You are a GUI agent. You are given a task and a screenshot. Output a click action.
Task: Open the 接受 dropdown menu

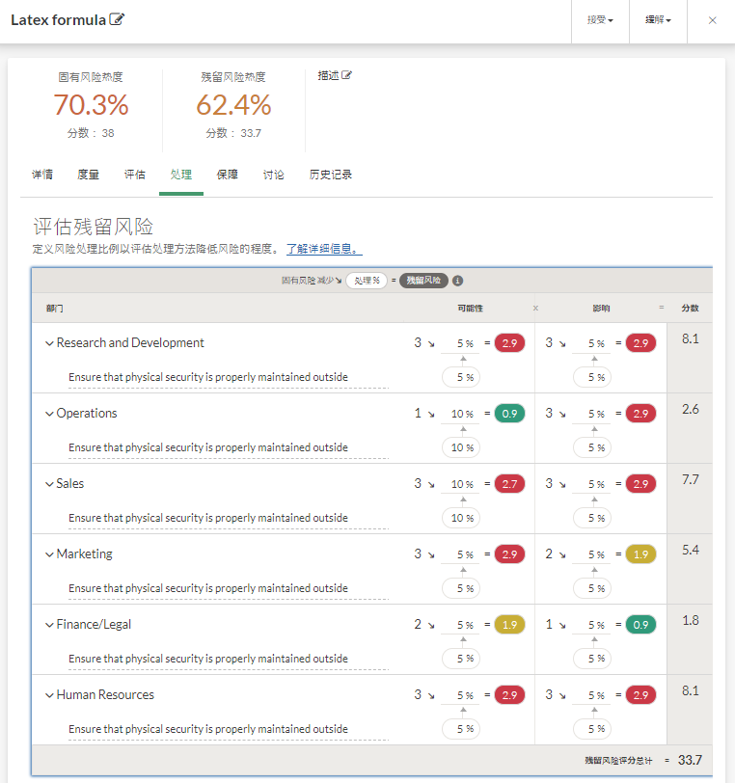[x=600, y=20]
